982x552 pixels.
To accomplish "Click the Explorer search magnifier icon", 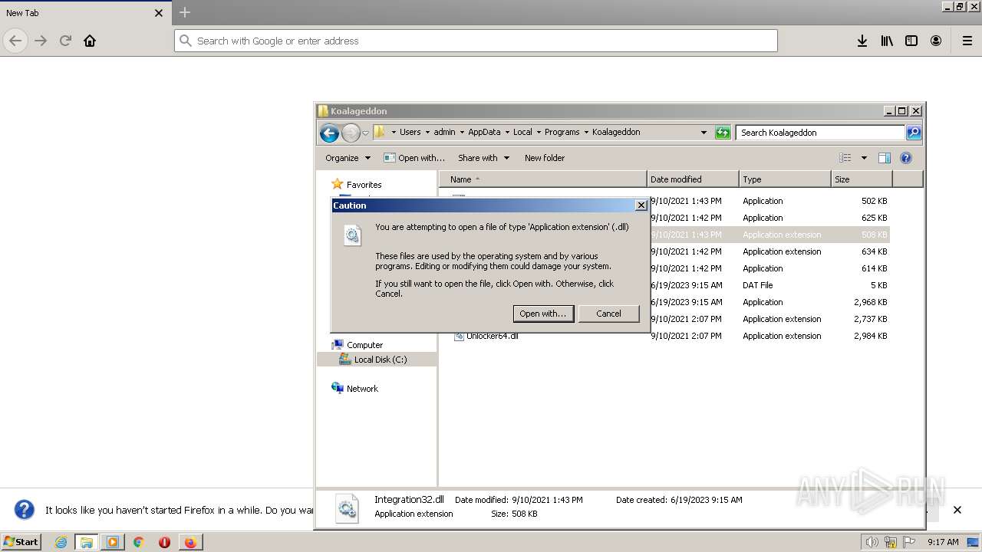I will 914,133.
